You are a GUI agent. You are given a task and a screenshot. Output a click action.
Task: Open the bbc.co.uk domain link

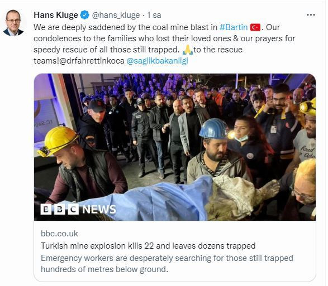tap(59, 234)
